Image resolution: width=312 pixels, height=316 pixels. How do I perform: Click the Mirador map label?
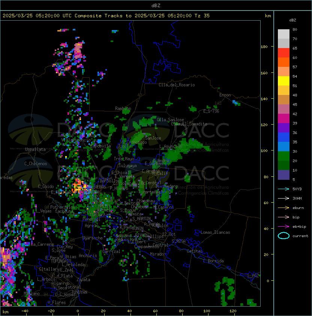(x=158, y=254)
